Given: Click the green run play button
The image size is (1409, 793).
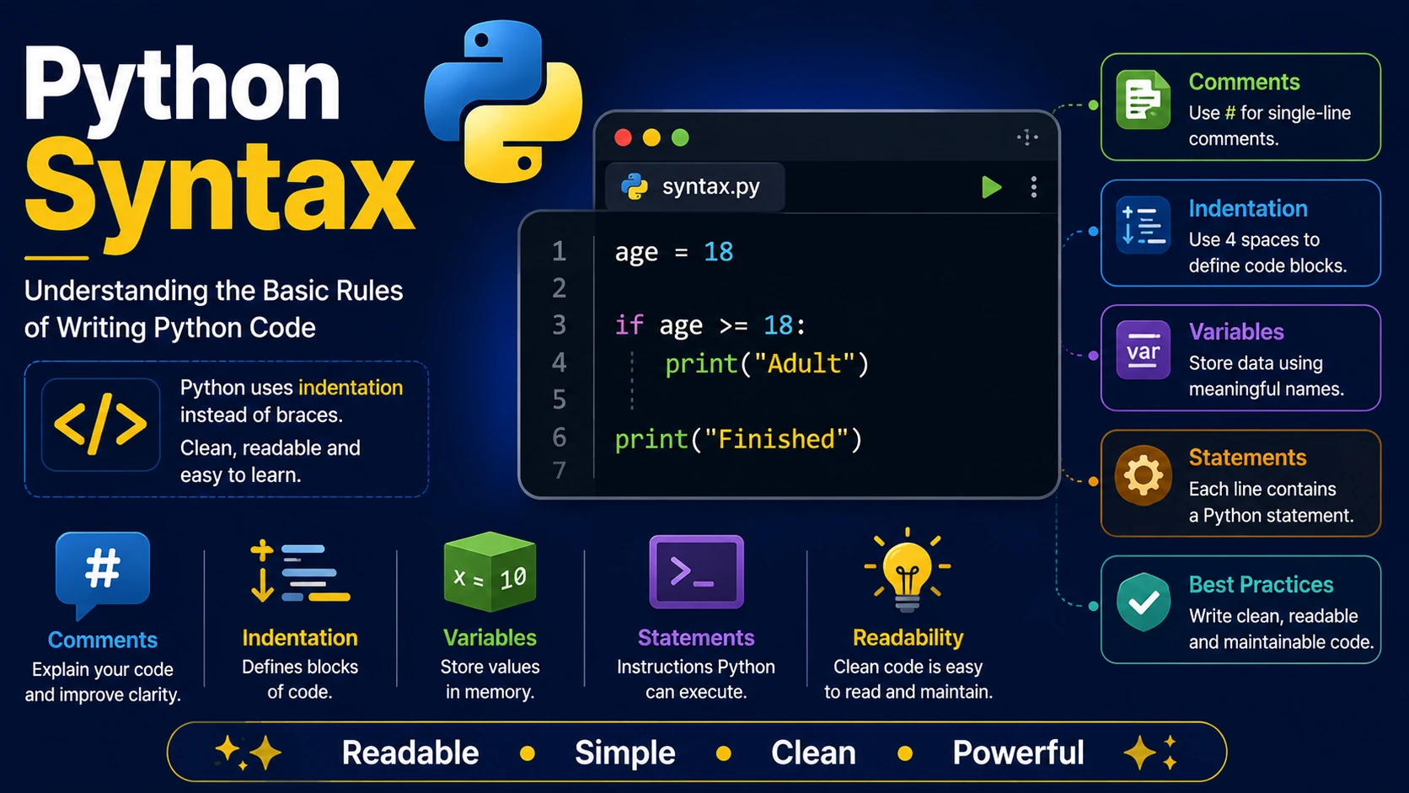Looking at the screenshot, I should [x=991, y=187].
